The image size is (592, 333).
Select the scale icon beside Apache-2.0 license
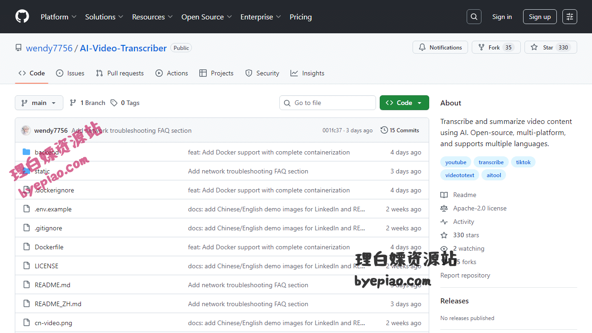click(444, 209)
